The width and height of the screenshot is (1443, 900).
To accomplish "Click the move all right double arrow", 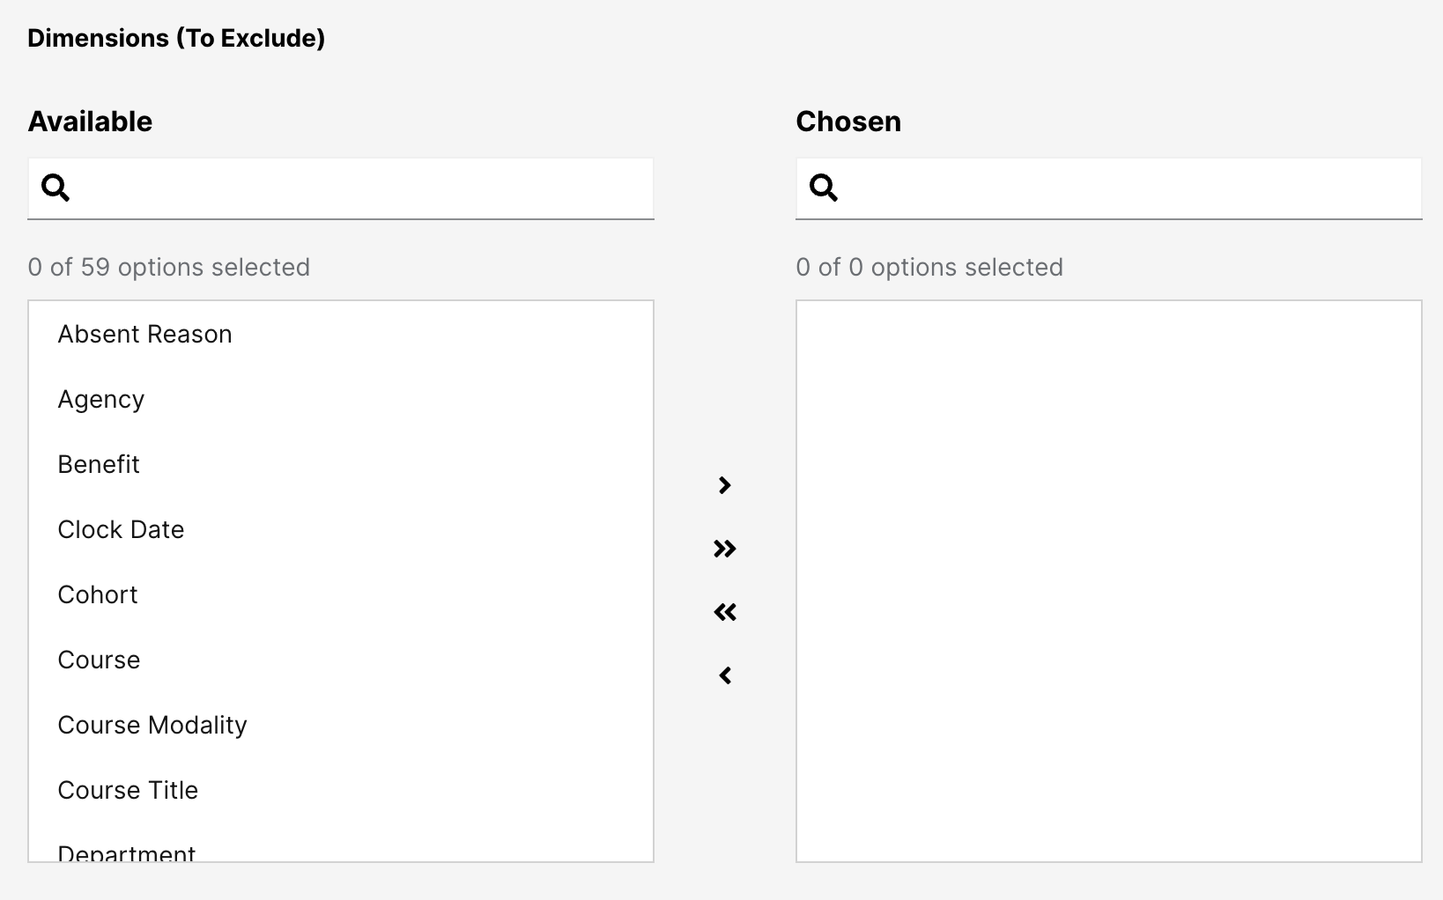I will 724,549.
